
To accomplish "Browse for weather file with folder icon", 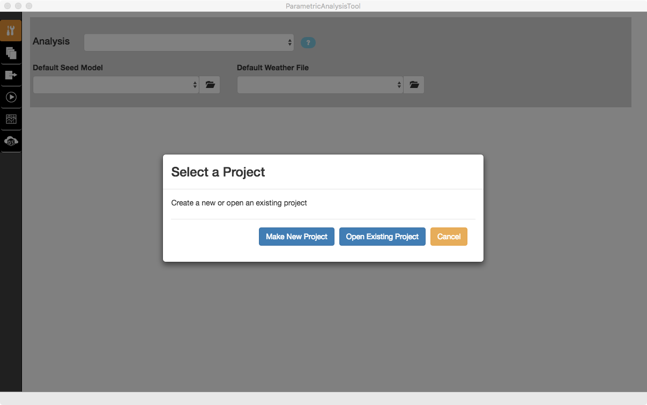I will click(413, 85).
